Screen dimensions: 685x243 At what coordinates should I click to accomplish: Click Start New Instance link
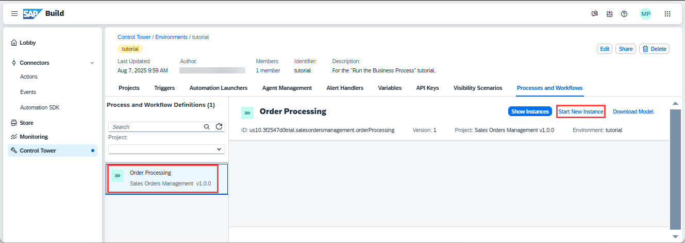click(x=580, y=111)
